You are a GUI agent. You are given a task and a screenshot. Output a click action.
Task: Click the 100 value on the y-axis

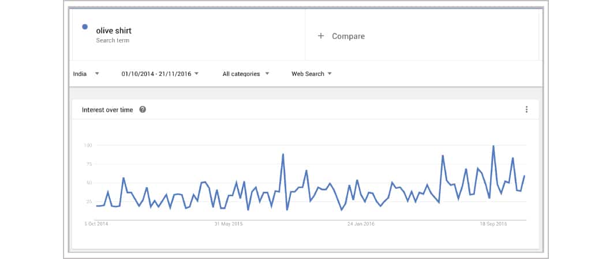click(x=88, y=145)
